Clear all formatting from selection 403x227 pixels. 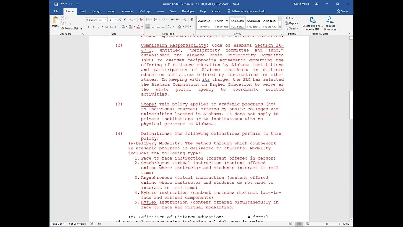coord(141,20)
